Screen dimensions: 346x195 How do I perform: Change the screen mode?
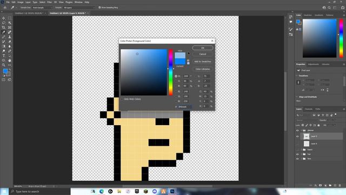click(x=10, y=80)
